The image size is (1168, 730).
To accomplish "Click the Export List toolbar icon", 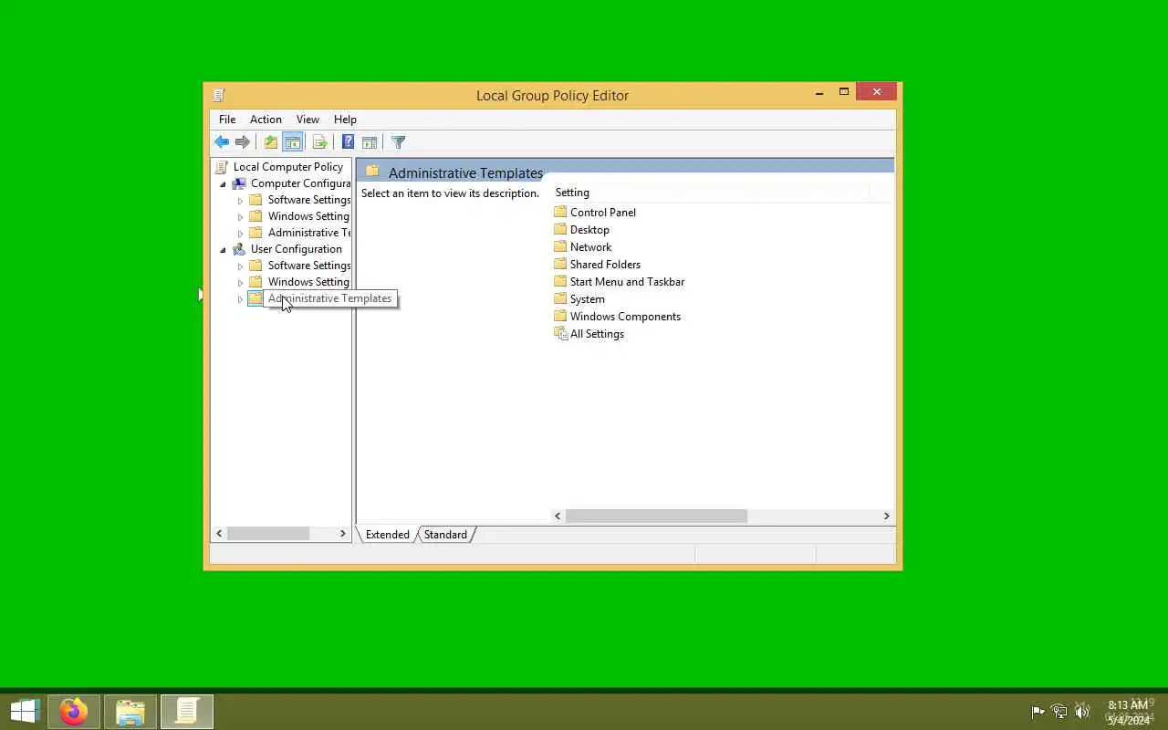I will point(320,142).
